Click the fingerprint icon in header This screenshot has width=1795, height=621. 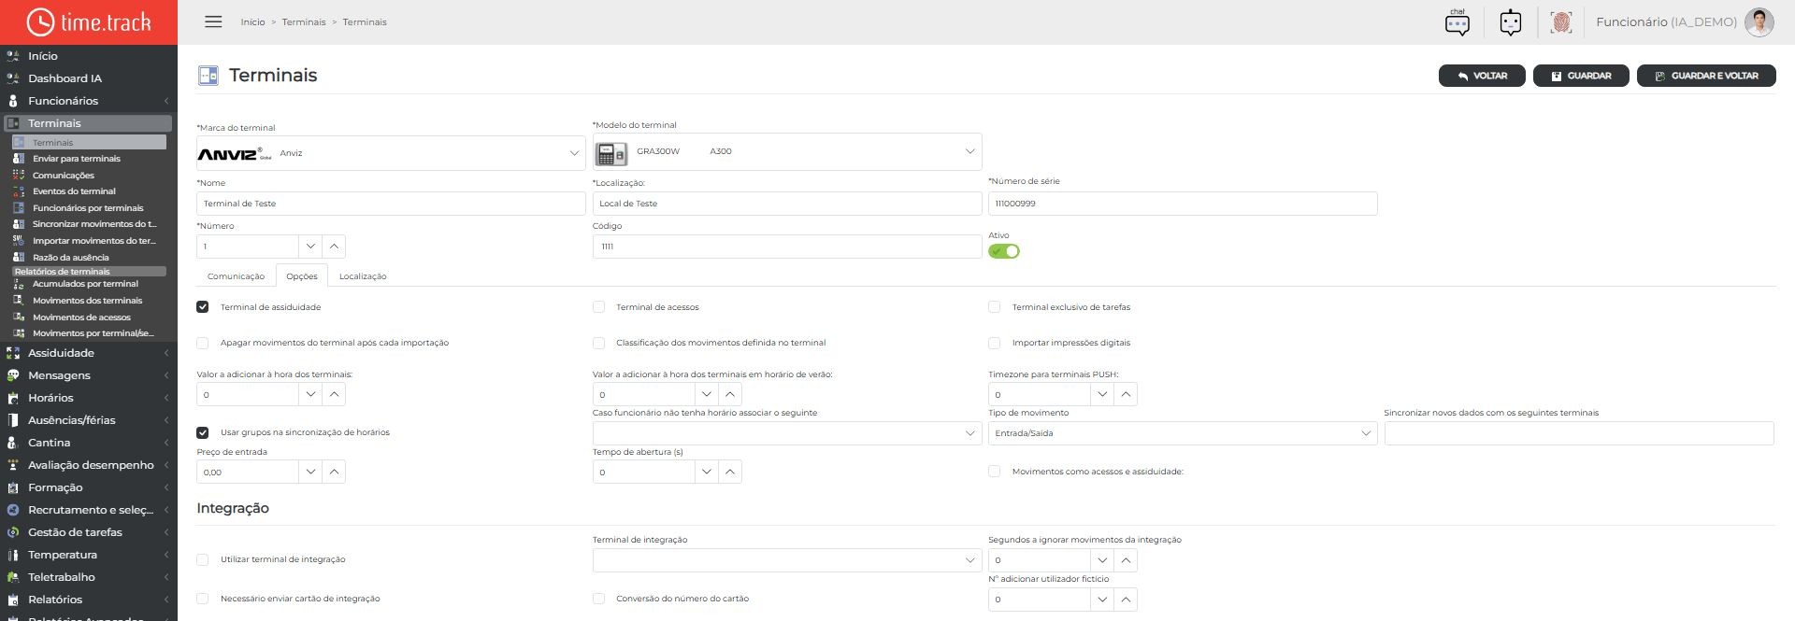pyautogui.click(x=1560, y=21)
